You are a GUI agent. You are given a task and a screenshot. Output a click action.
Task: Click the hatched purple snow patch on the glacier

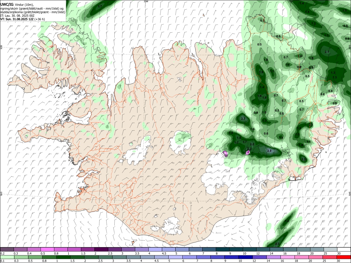[x=225, y=154]
